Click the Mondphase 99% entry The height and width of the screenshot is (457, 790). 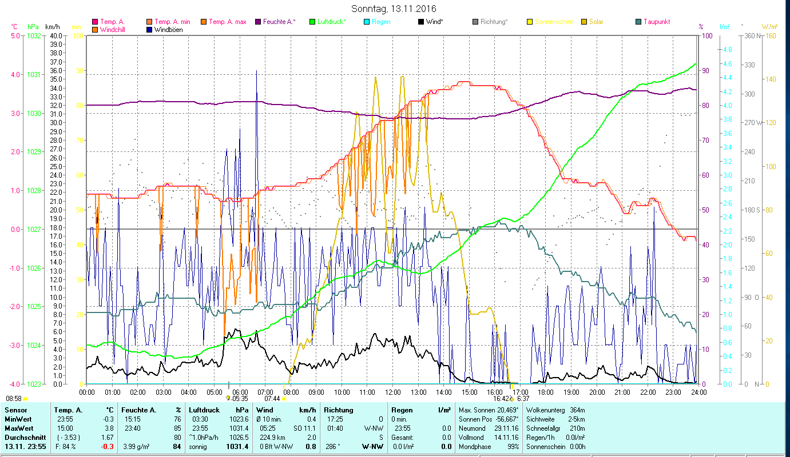pyautogui.click(x=489, y=447)
